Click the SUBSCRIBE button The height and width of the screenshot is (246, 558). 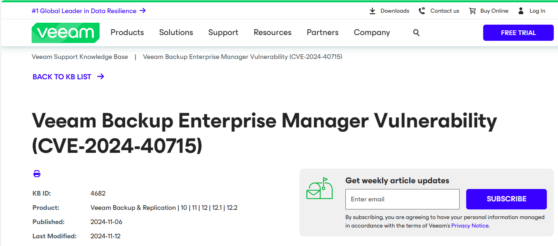pos(506,199)
